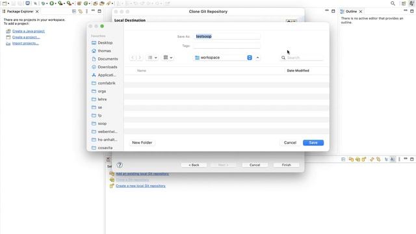This screenshot has width=416, height=234.
Task: Open the Run dropdown arrow in toolbar
Action: [55, 4]
